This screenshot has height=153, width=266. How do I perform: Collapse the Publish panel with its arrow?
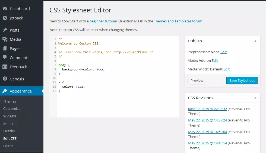click(x=255, y=41)
